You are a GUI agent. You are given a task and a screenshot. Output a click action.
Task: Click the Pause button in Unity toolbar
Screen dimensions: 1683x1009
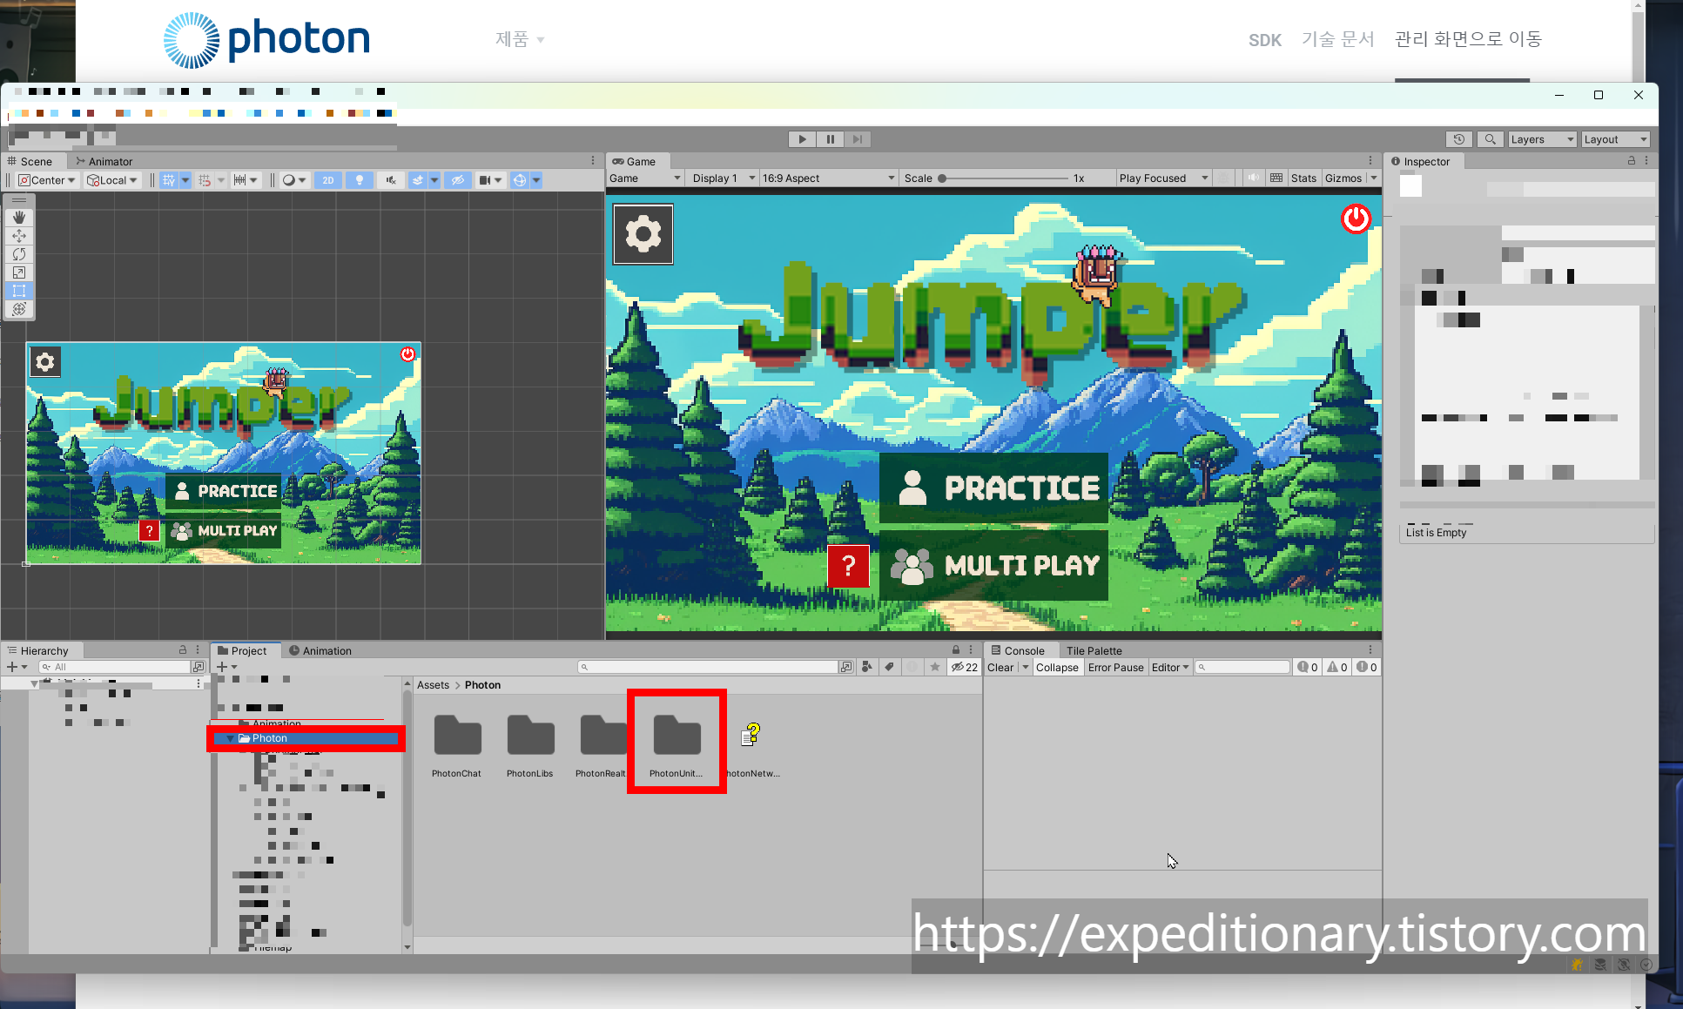830,139
